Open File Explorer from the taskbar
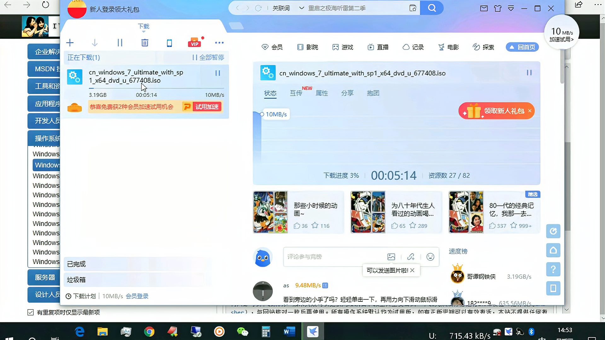This screenshot has width=605, height=340. 102,331
